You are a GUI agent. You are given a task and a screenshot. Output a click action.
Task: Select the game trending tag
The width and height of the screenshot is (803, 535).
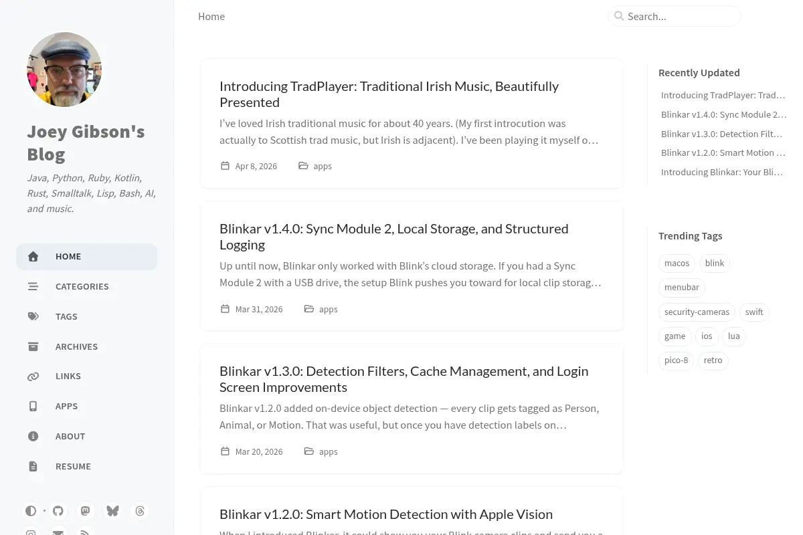[675, 336]
